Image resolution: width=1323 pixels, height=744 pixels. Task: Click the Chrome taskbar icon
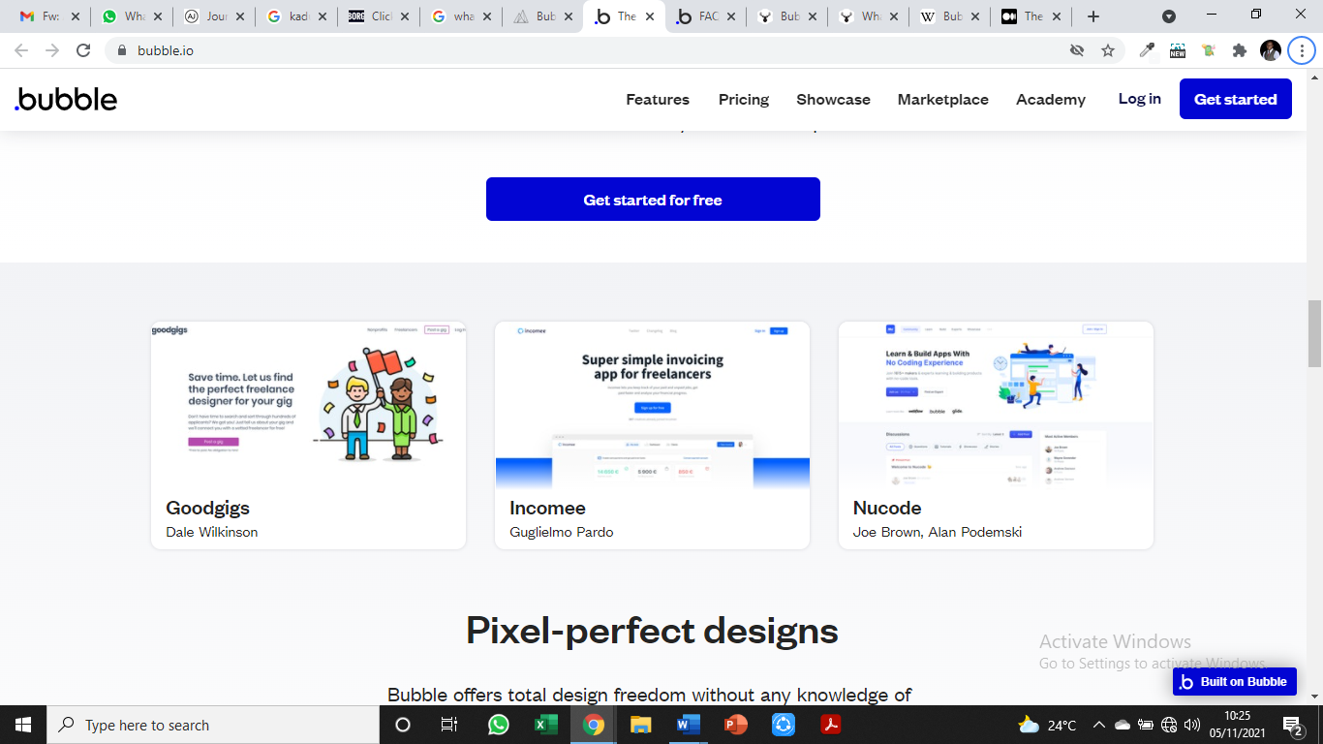(x=594, y=725)
